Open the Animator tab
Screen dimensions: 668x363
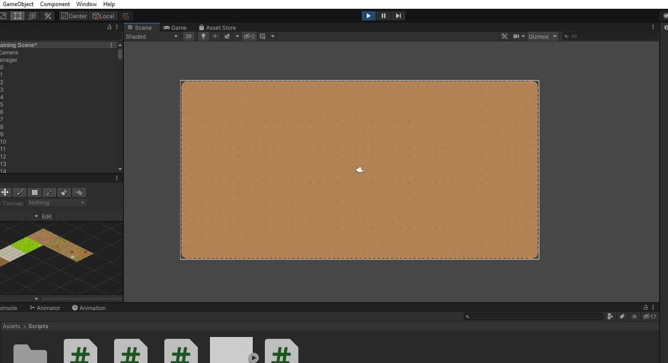(x=45, y=308)
